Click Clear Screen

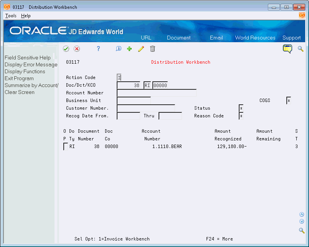[20, 92]
